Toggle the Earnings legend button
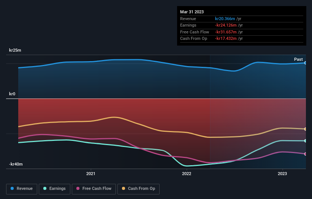This screenshot has width=312, height=199. 54,189
